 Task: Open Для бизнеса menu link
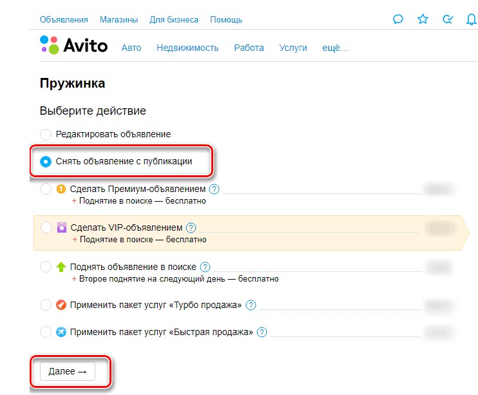(x=174, y=20)
